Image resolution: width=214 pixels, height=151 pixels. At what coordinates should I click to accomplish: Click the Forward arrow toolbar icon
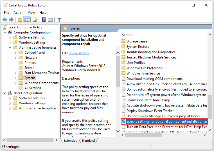pyautogui.click(x=11, y=19)
